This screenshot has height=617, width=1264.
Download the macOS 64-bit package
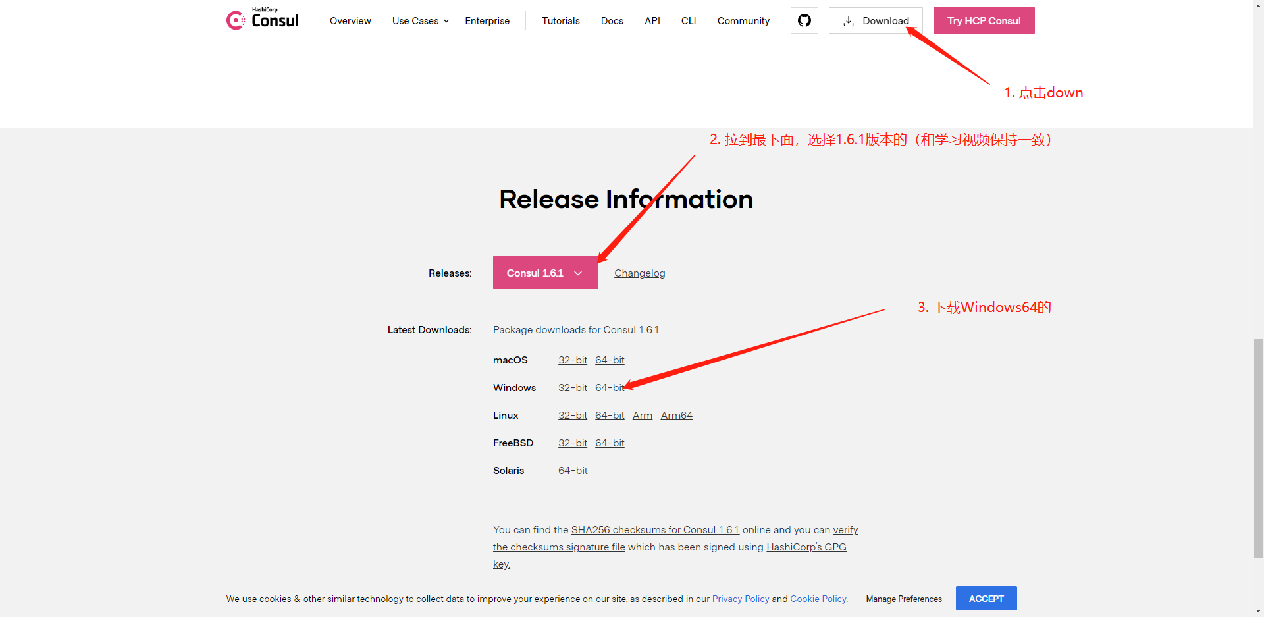coord(610,360)
